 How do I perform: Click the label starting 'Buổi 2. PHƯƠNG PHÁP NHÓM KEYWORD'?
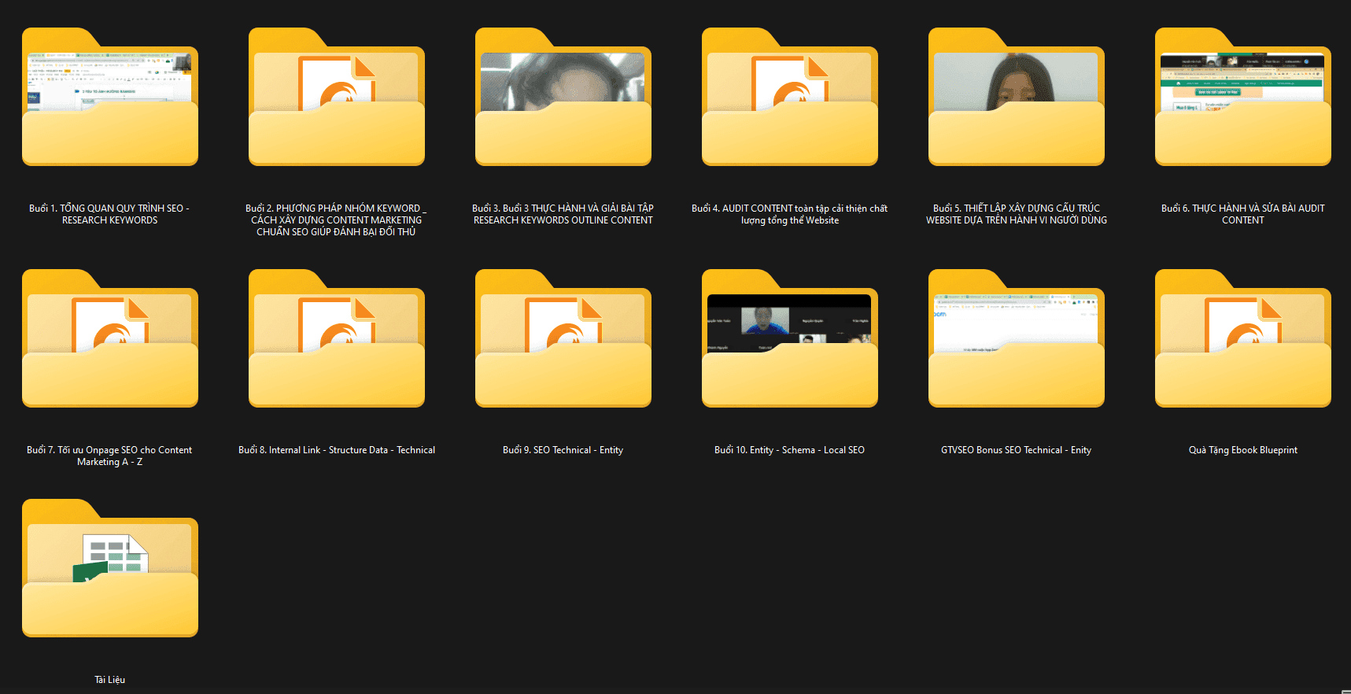(336, 220)
